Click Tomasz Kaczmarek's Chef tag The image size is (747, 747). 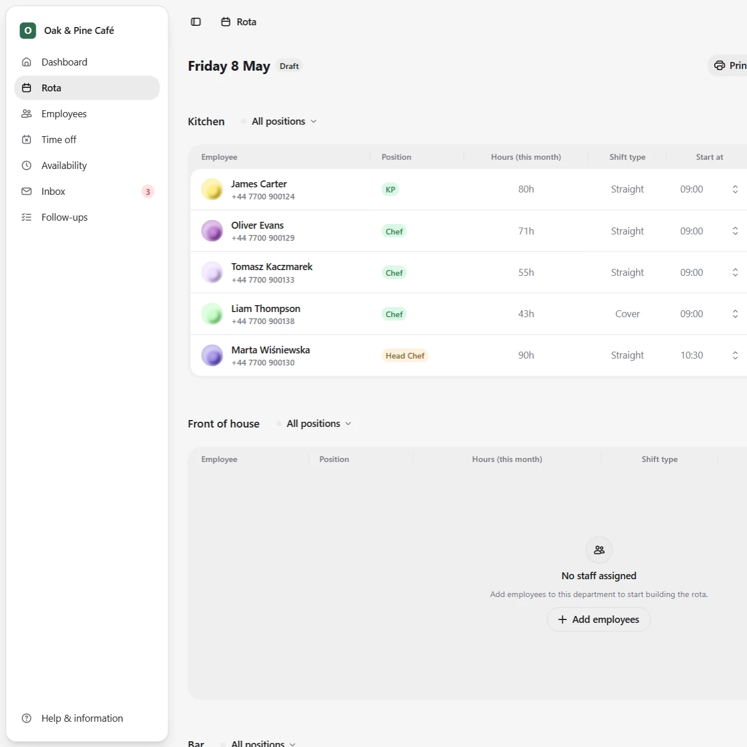394,272
